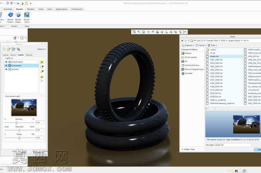
Task: Click view manager icon in graphics toolbar
Action: (157, 32)
